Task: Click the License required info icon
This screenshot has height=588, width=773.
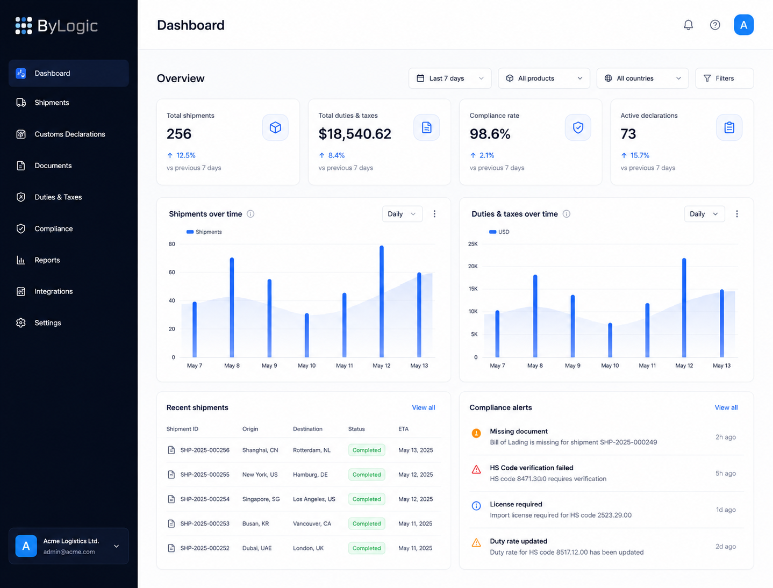Action: [x=476, y=506]
